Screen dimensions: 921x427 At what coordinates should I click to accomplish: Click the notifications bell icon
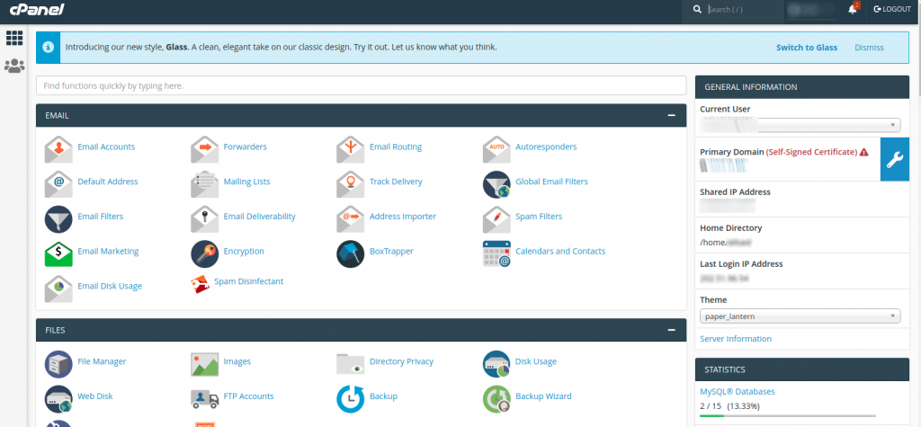click(853, 9)
